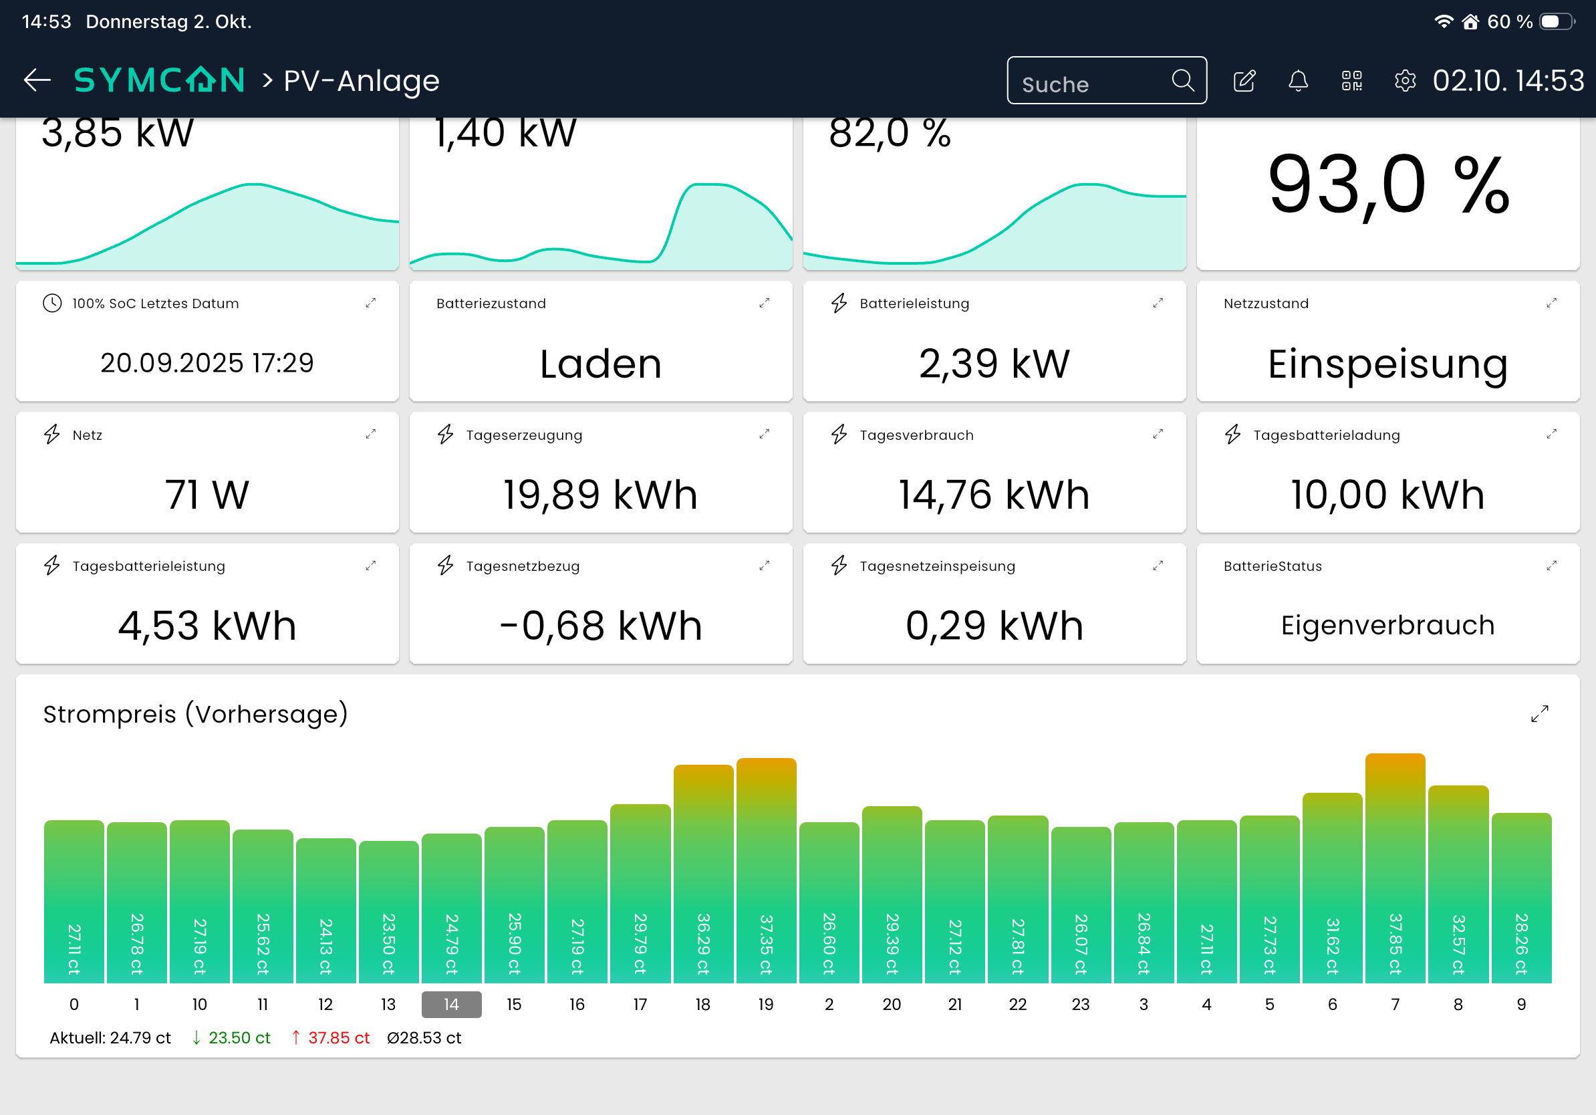This screenshot has height=1115, width=1596.
Task: Open the BatterieStatus Eigenverbrauch tile
Action: coord(1387,604)
